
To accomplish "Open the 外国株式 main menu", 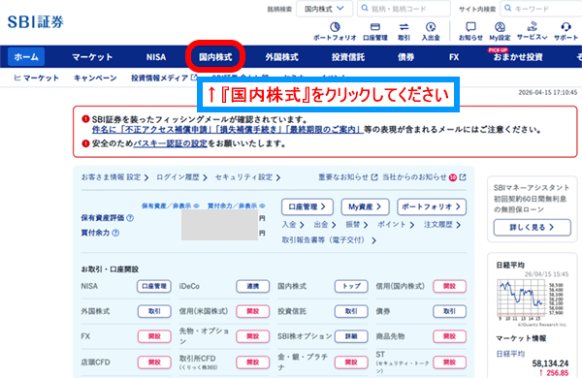I will pos(281,57).
